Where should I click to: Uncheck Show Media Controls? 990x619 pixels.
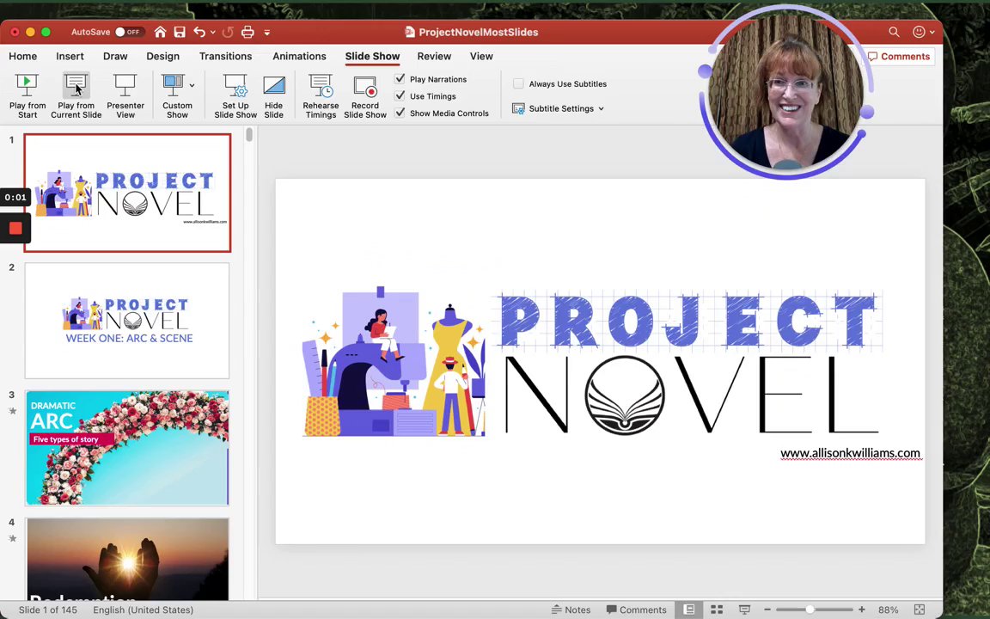[400, 113]
